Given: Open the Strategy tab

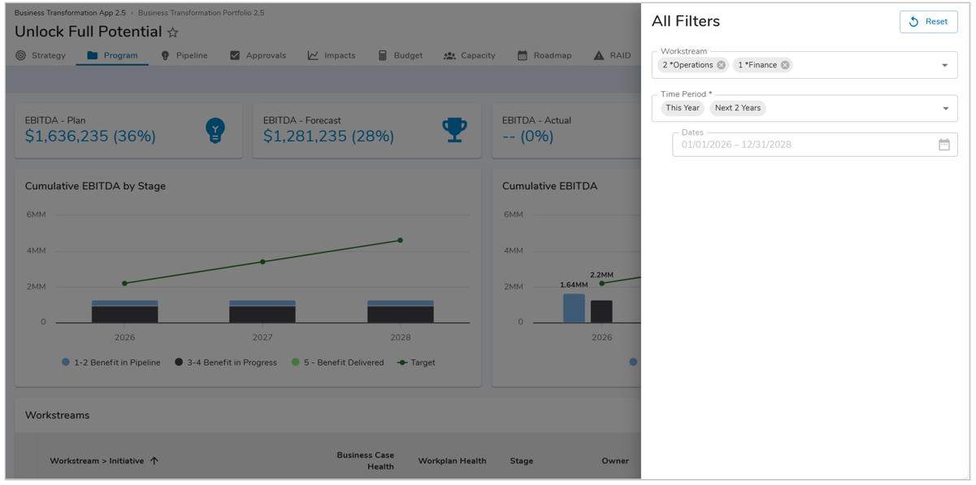Looking at the screenshot, I should tap(41, 55).
